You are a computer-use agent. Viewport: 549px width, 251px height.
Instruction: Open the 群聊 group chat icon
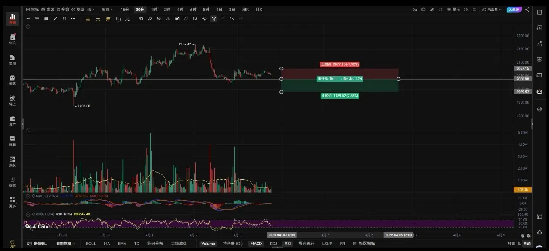pyautogui.click(x=12, y=141)
